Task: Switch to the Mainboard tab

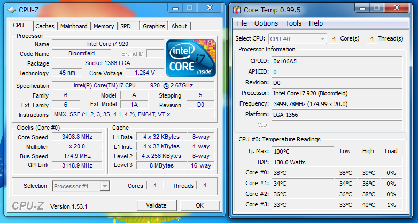Action: click(x=74, y=26)
